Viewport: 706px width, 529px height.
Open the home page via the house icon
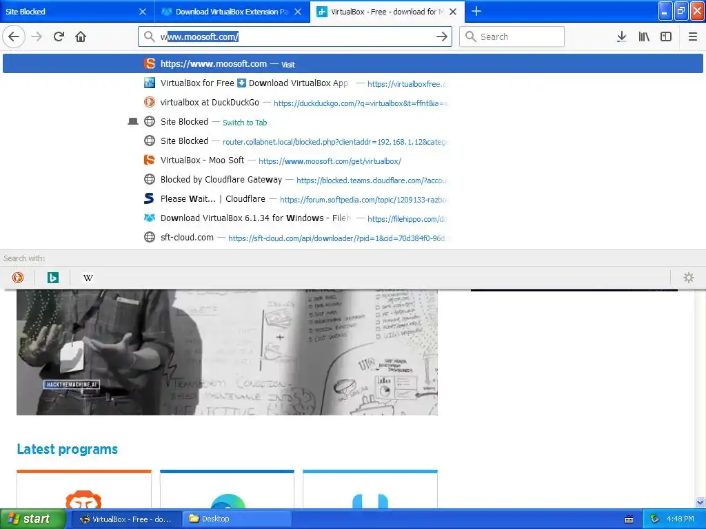(81, 37)
